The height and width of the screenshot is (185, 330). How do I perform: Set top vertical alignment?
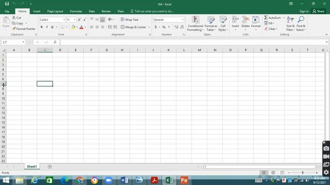(92, 20)
